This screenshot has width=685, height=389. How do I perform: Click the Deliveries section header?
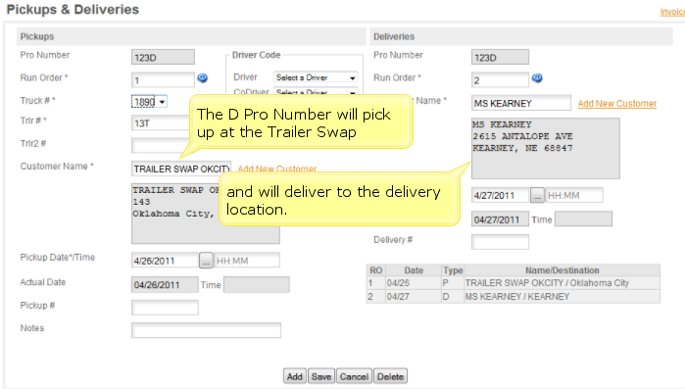tap(521, 36)
